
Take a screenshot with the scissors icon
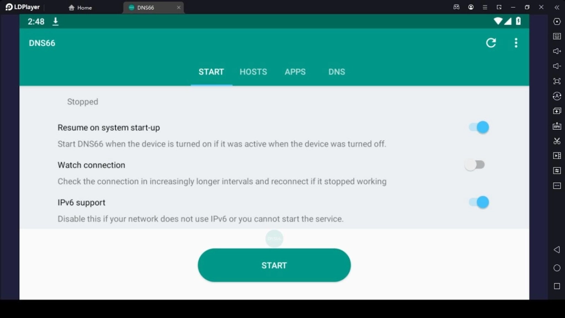[x=557, y=141]
